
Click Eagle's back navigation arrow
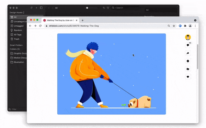[49, 8]
